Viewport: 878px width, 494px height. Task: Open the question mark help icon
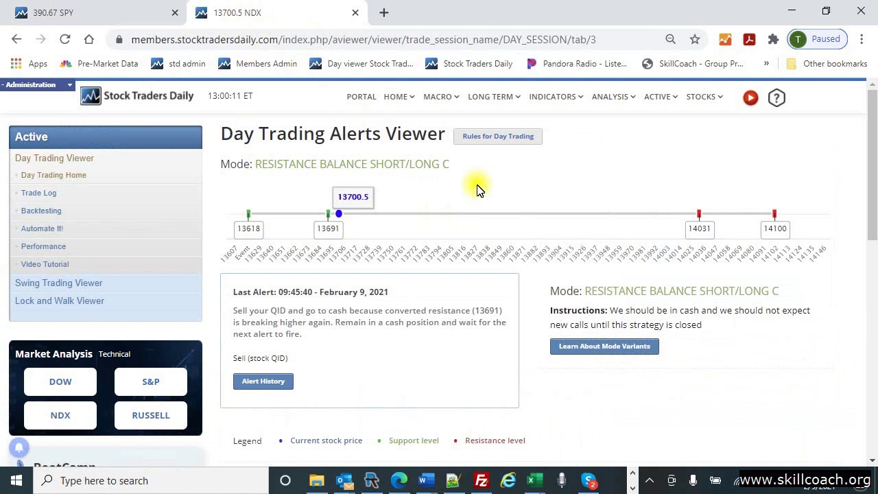[x=776, y=97]
